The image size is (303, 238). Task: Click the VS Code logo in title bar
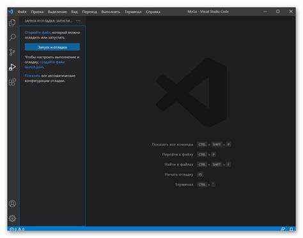point(11,11)
